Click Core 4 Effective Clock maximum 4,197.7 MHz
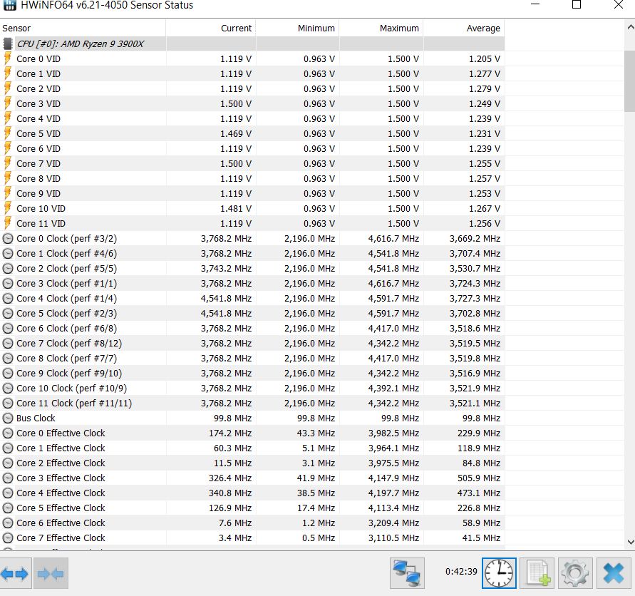 click(x=393, y=493)
